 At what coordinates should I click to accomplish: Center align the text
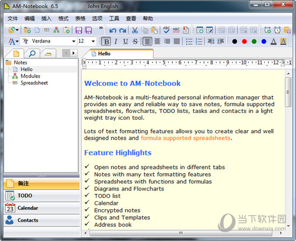[x=157, y=41]
